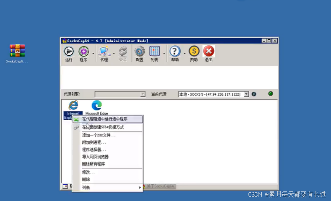Minimize the SocksCap64 window
This screenshot has width=331, height=201.
264,41
